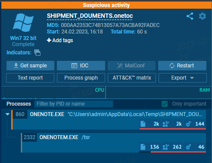This screenshot has height=163, width=212.
Task: Open the IOC button
Action: 81,66
